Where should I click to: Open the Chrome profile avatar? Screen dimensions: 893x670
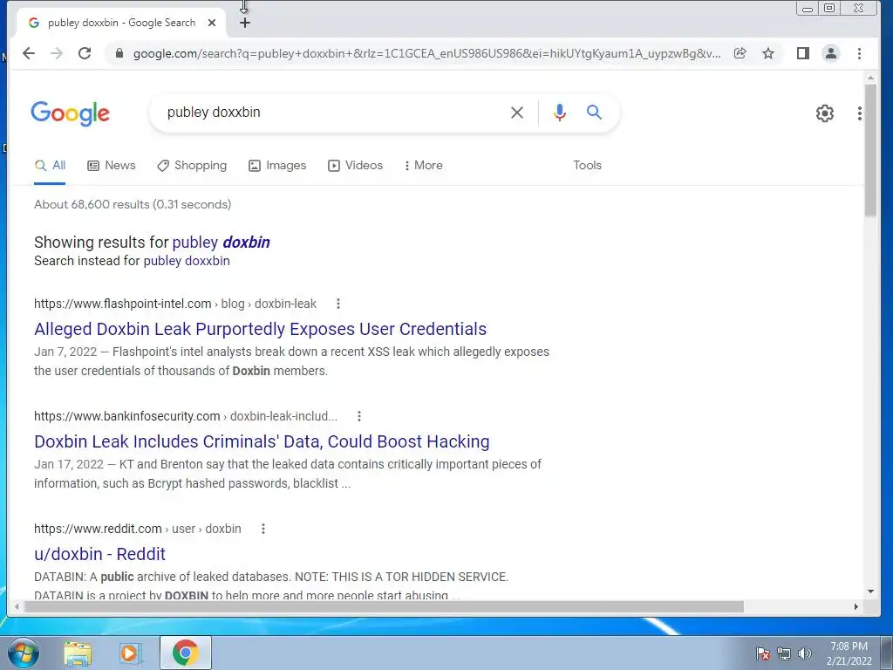click(x=831, y=53)
